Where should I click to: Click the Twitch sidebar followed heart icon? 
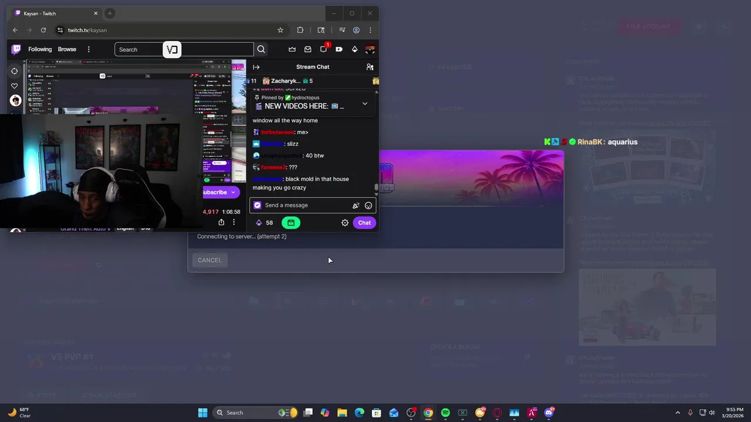15,86
